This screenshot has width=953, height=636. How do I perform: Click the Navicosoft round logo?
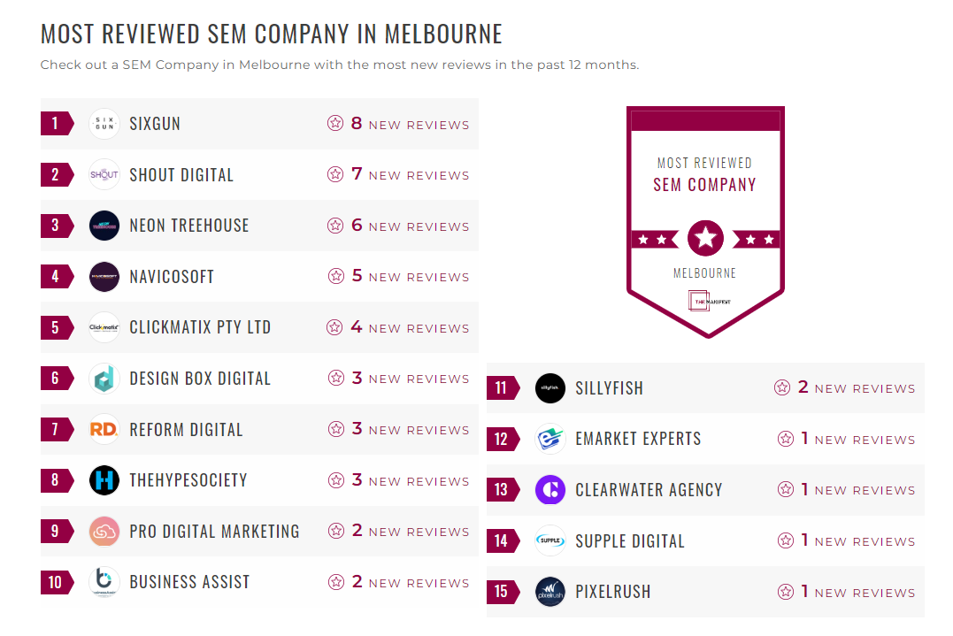104,277
